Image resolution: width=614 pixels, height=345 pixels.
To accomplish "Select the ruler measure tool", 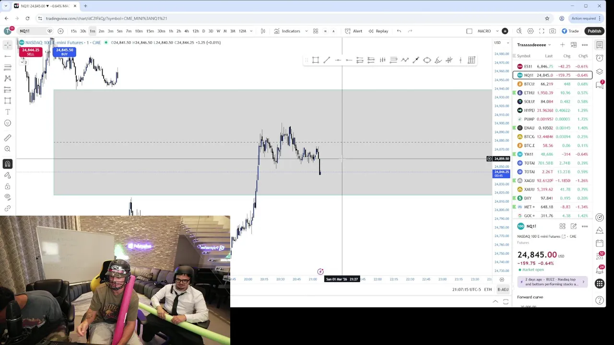I will coord(8,138).
